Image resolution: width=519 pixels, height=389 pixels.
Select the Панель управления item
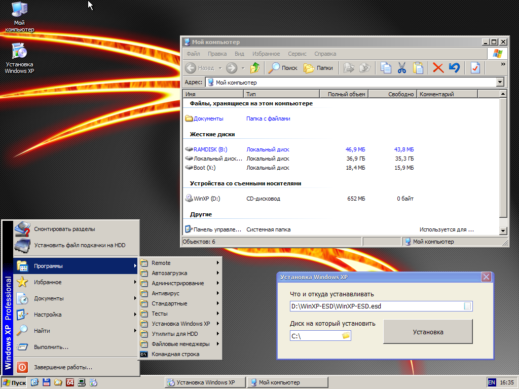coord(213,229)
